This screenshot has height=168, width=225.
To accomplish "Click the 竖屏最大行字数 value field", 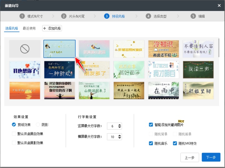I will tap(112, 126).
